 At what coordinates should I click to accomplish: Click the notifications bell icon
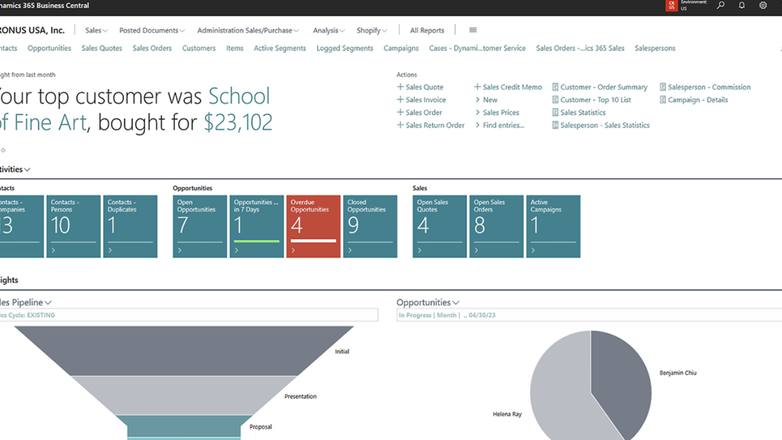click(742, 5)
